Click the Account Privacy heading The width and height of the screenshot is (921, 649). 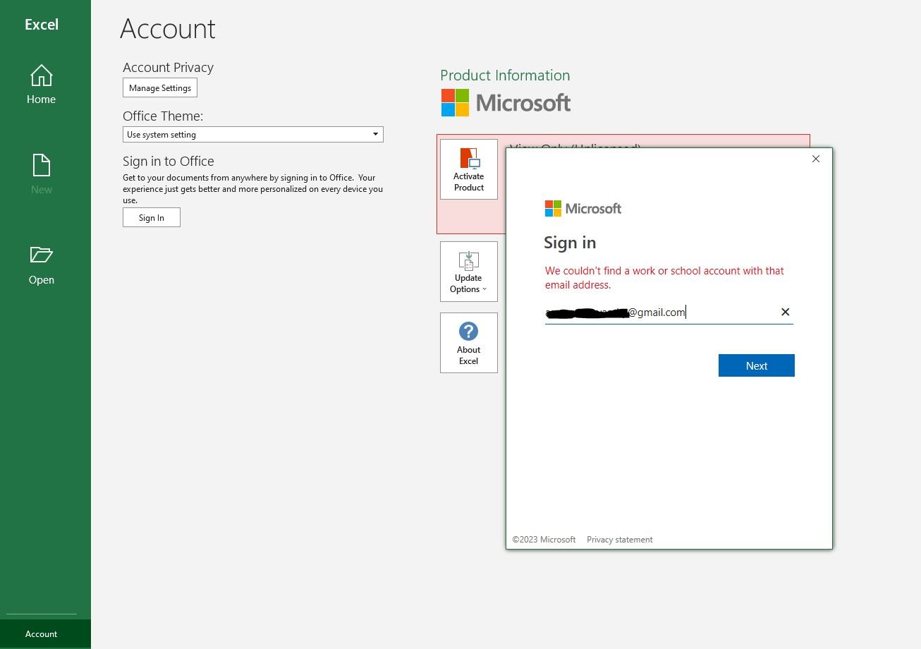pos(168,68)
